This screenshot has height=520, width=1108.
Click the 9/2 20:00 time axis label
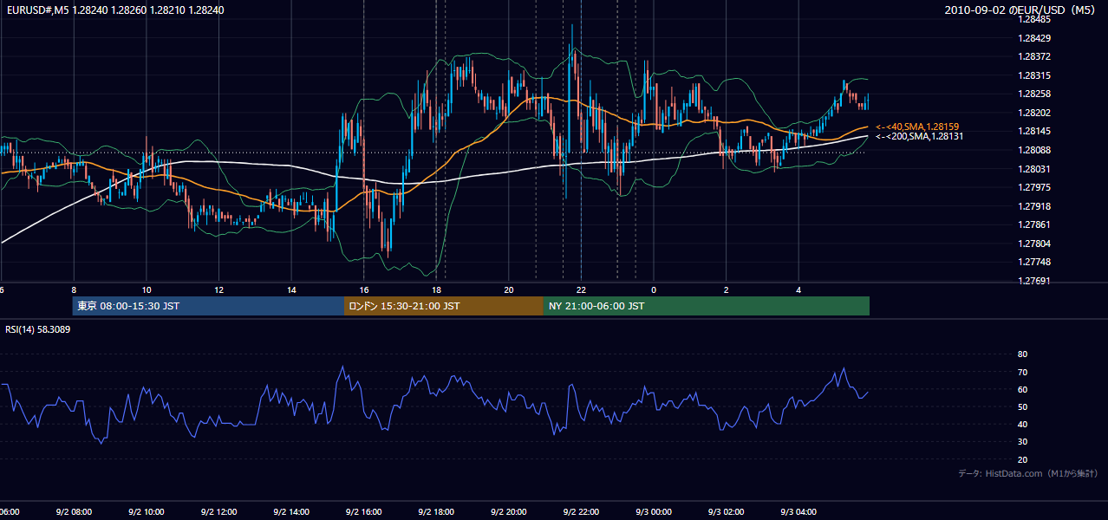pyautogui.click(x=509, y=512)
